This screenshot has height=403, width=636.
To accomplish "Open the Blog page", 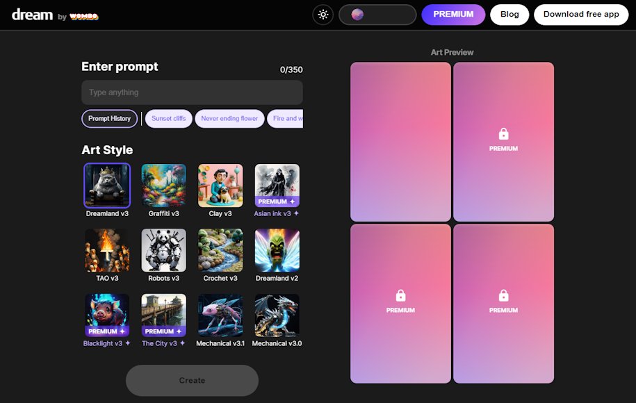I will 509,15.
